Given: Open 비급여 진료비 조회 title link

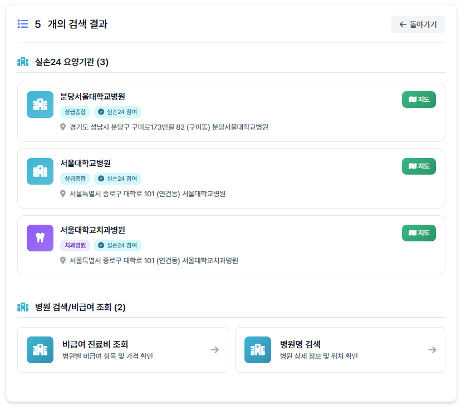Looking at the screenshot, I should click(x=96, y=344).
